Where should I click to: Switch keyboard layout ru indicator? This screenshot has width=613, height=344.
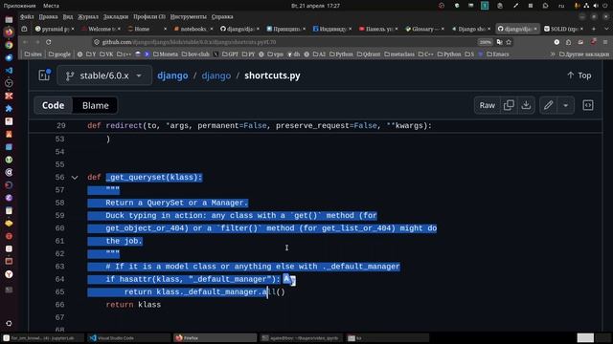pos(561,6)
